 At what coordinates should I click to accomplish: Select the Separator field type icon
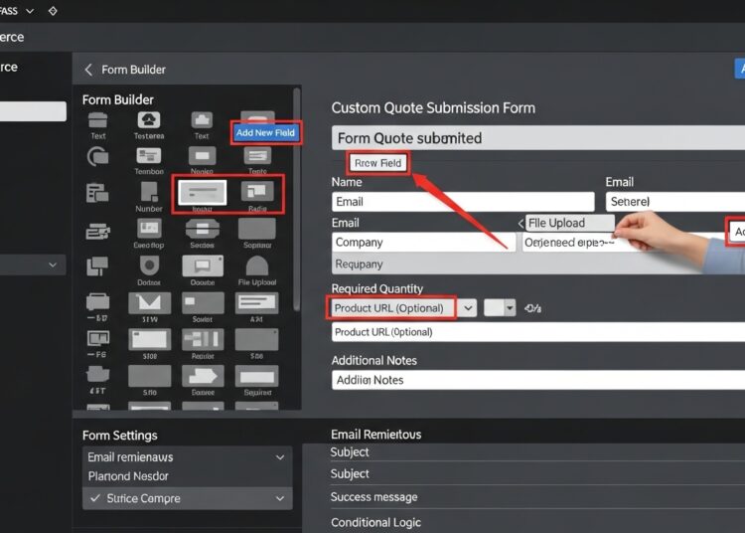[256, 229]
